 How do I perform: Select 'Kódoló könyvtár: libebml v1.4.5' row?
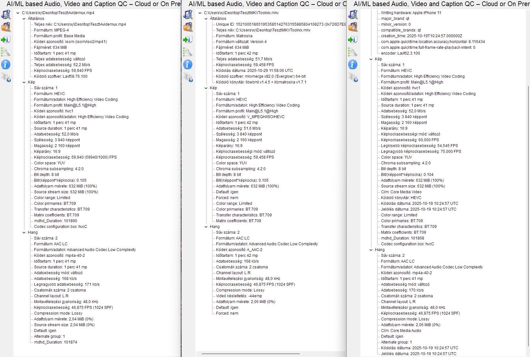[x=261, y=82]
